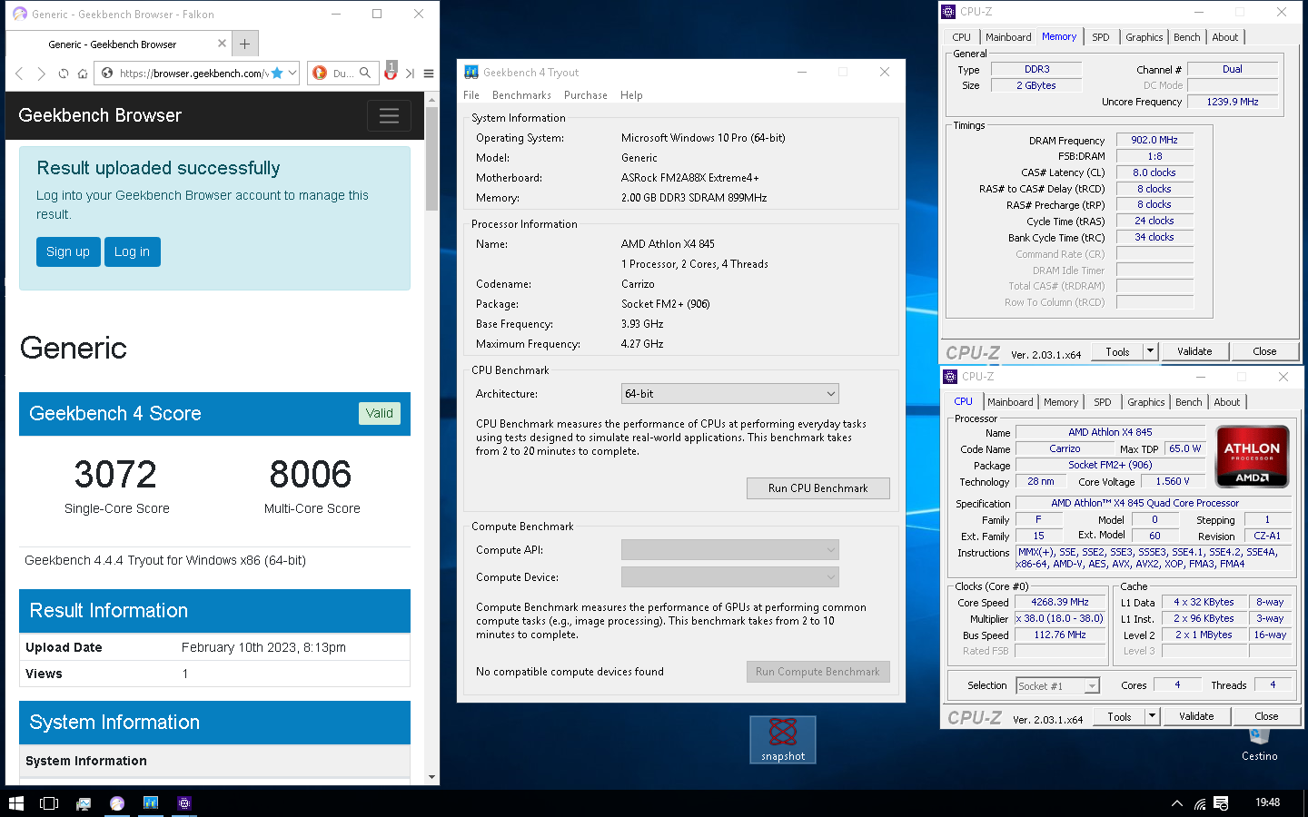Open Falkon home page
1308x817 pixels.
pyautogui.click(x=83, y=74)
